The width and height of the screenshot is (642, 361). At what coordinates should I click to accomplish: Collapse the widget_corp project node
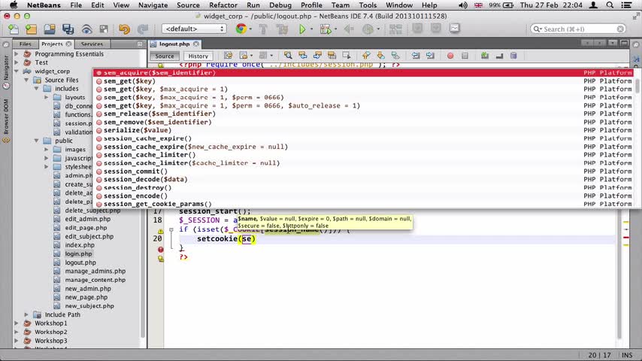click(x=16, y=71)
